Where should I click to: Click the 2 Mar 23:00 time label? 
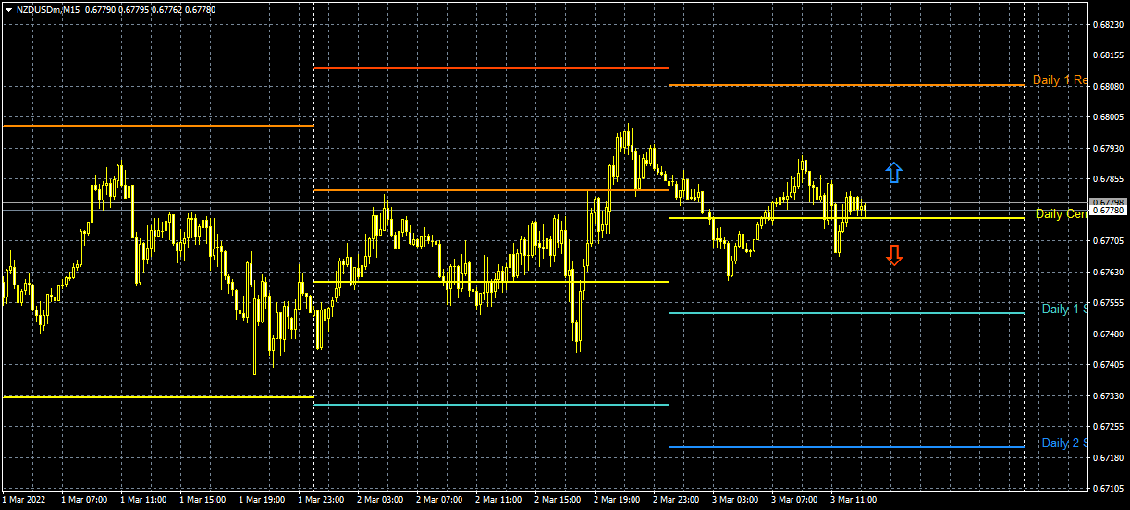676,500
